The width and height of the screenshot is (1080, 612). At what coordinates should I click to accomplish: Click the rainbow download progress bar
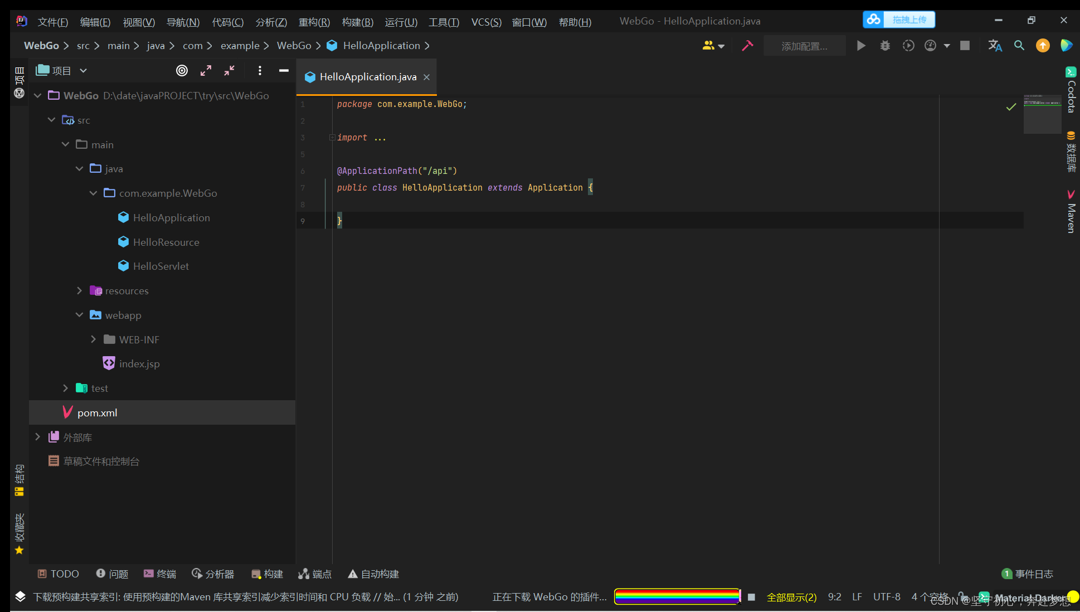coord(677,597)
